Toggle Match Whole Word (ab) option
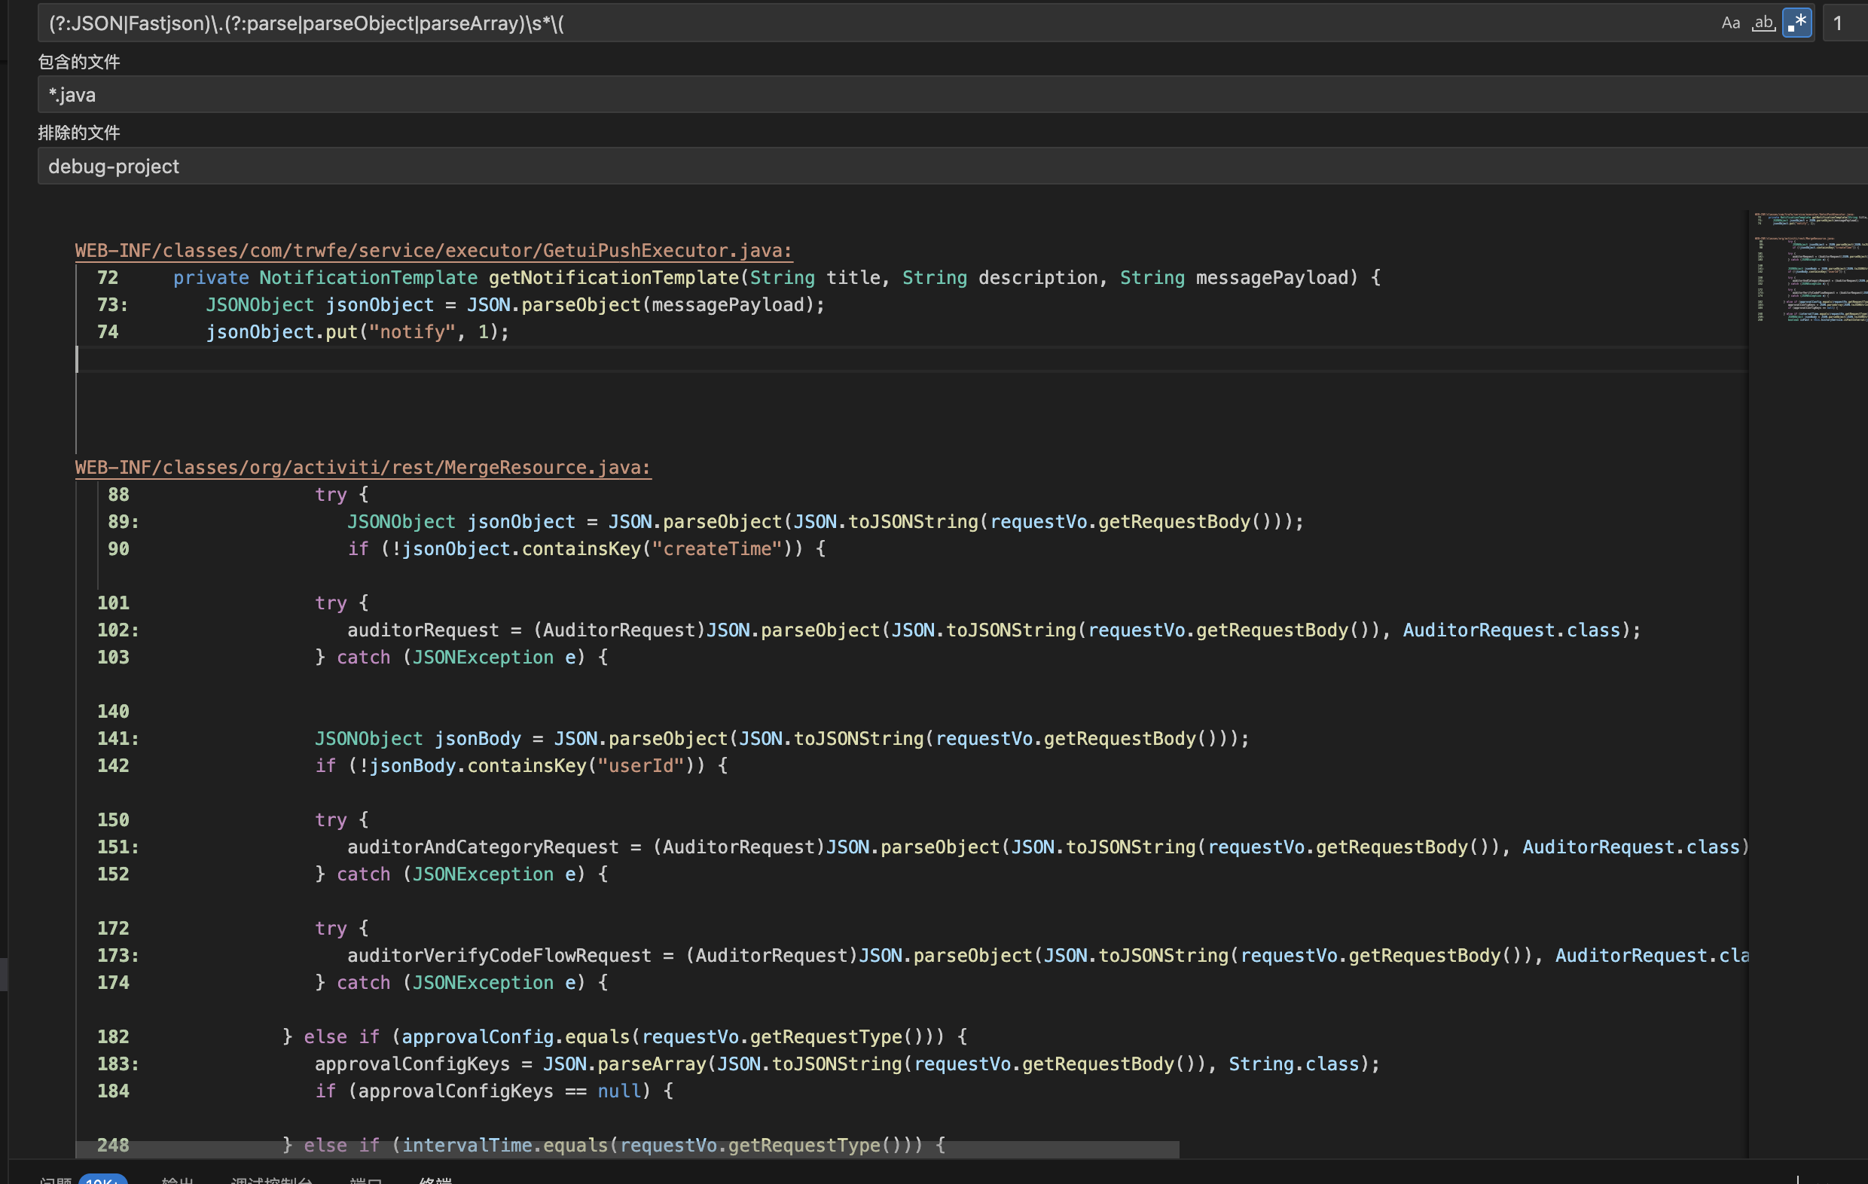 click(1763, 23)
